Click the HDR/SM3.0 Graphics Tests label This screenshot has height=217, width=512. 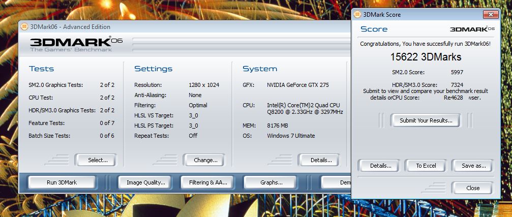click(x=62, y=110)
